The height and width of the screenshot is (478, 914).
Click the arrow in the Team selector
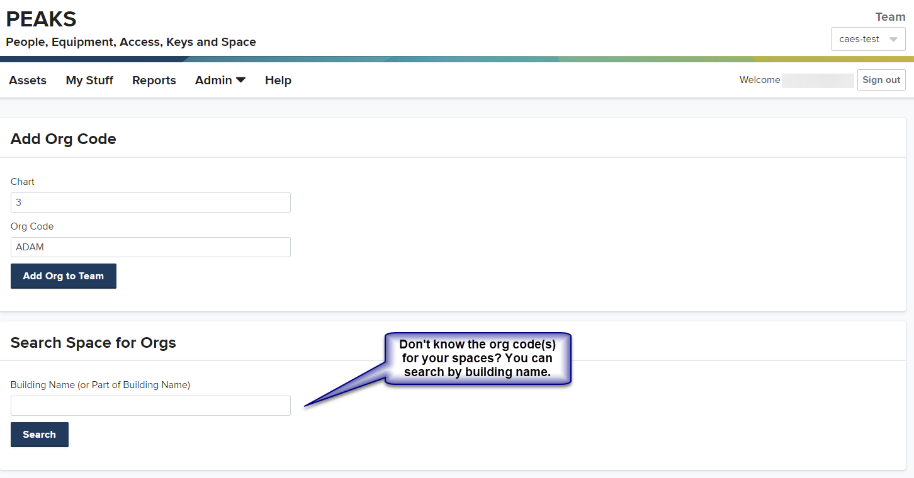(893, 40)
